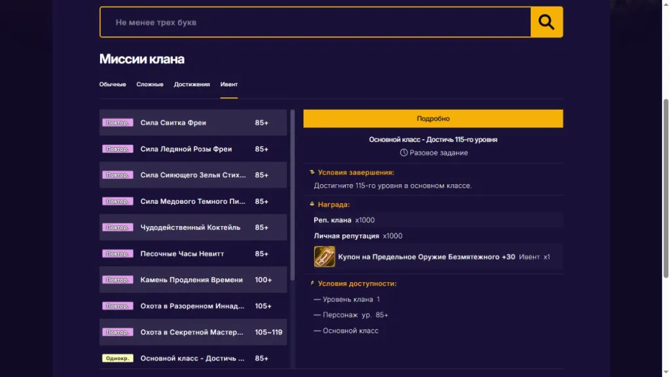
Task: Click the search field placeholder text
Action: click(x=156, y=23)
